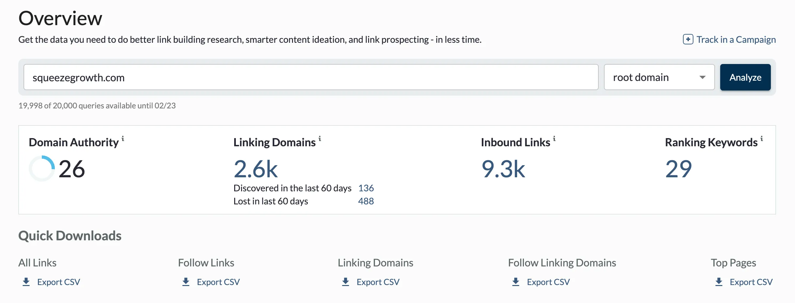Click the Analyze button
Viewport: 795px width, 303px height.
[745, 77]
